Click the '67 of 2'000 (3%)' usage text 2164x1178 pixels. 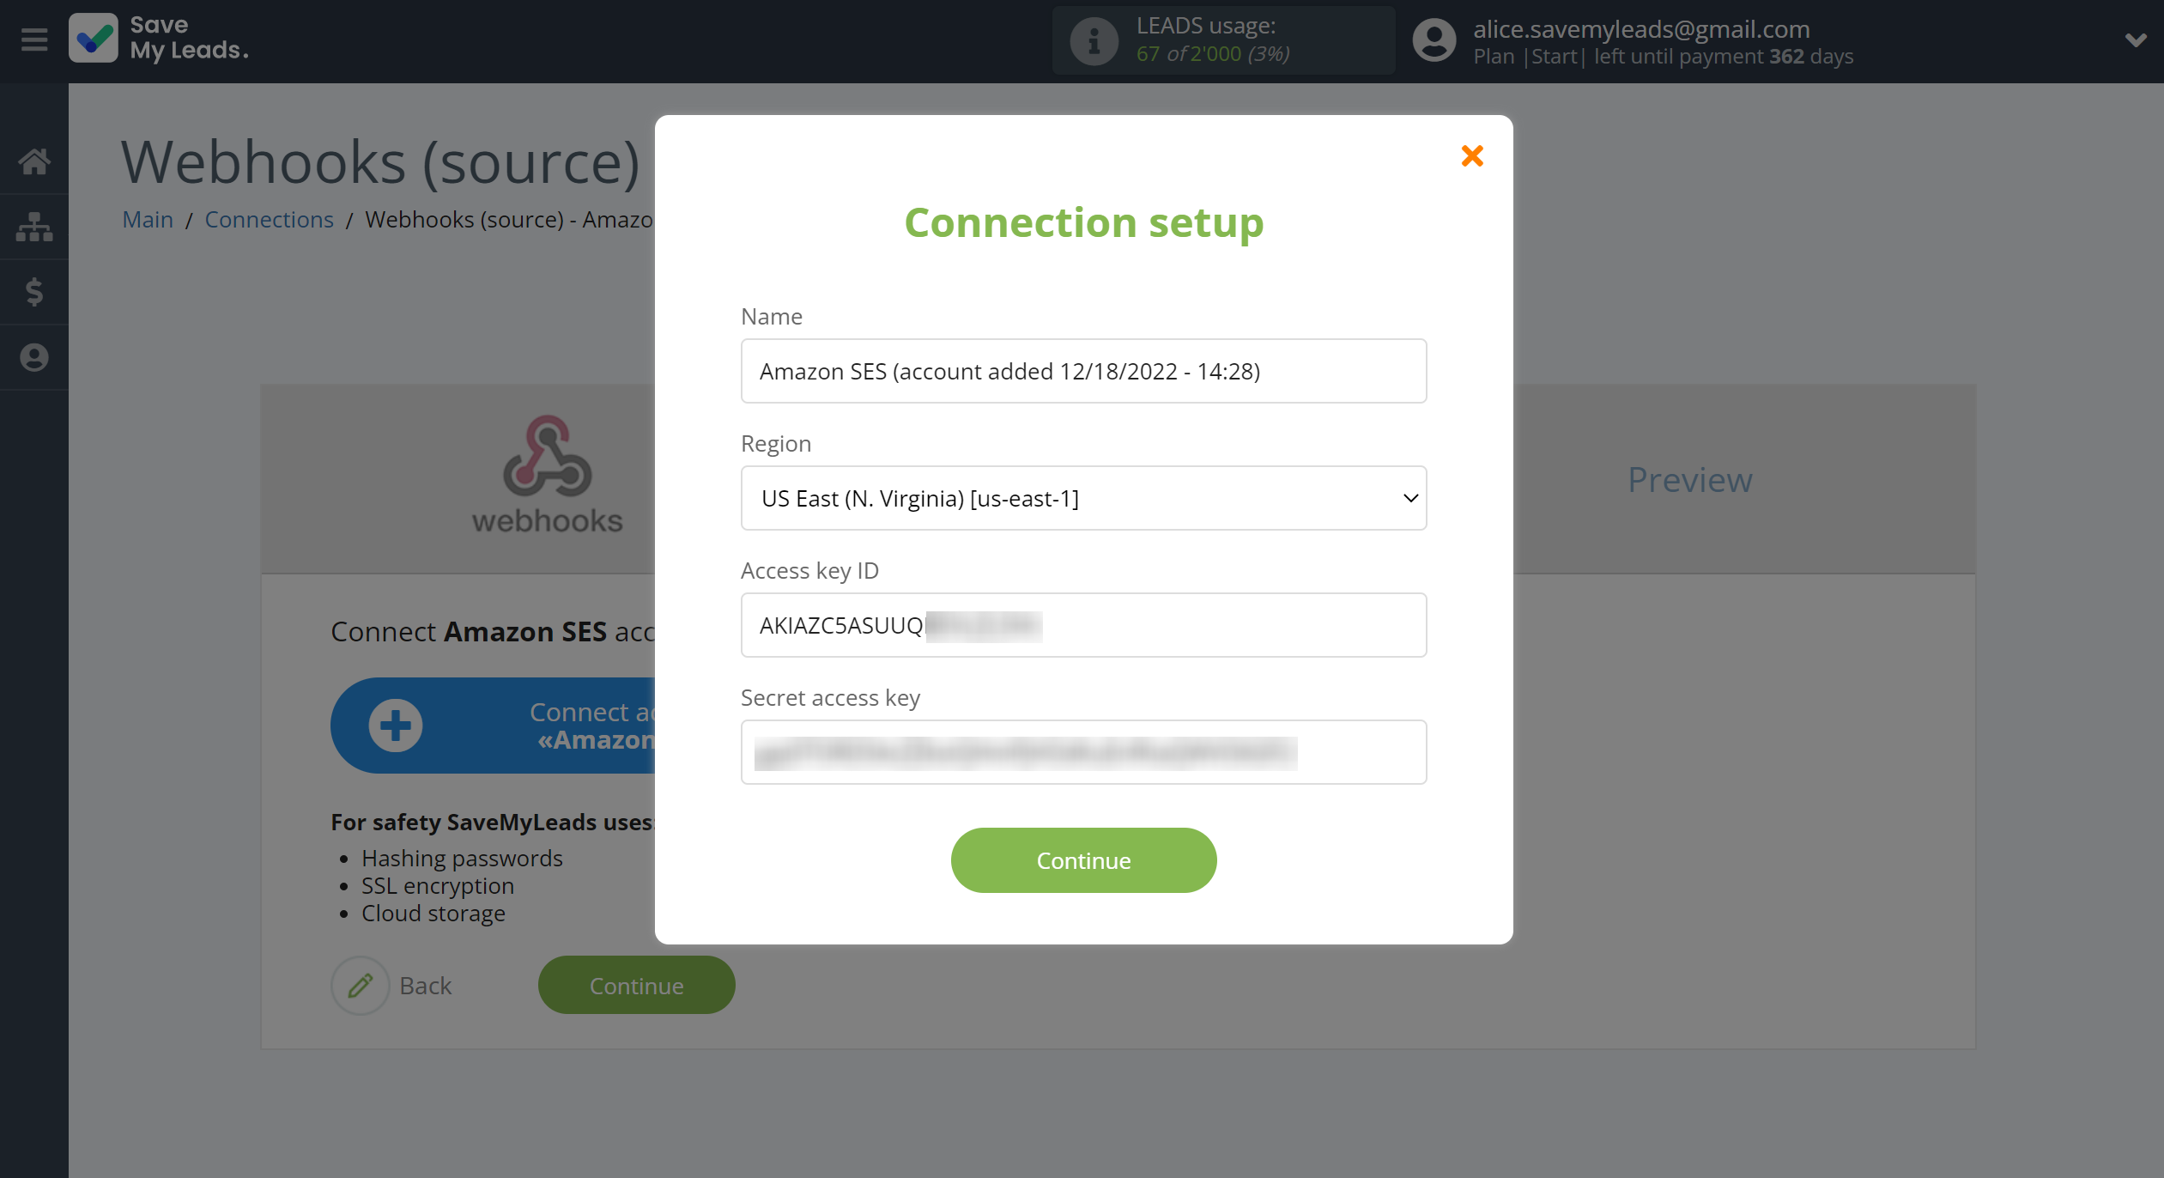[1213, 54]
